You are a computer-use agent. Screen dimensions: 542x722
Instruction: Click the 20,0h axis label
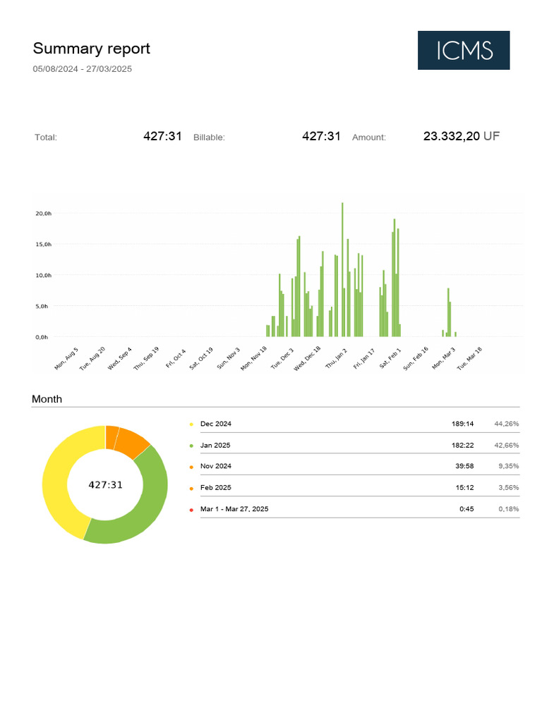point(43,213)
